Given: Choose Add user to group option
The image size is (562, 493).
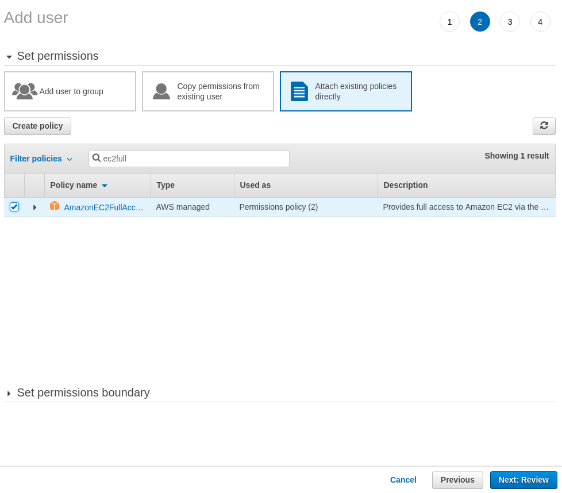Looking at the screenshot, I should (70, 91).
